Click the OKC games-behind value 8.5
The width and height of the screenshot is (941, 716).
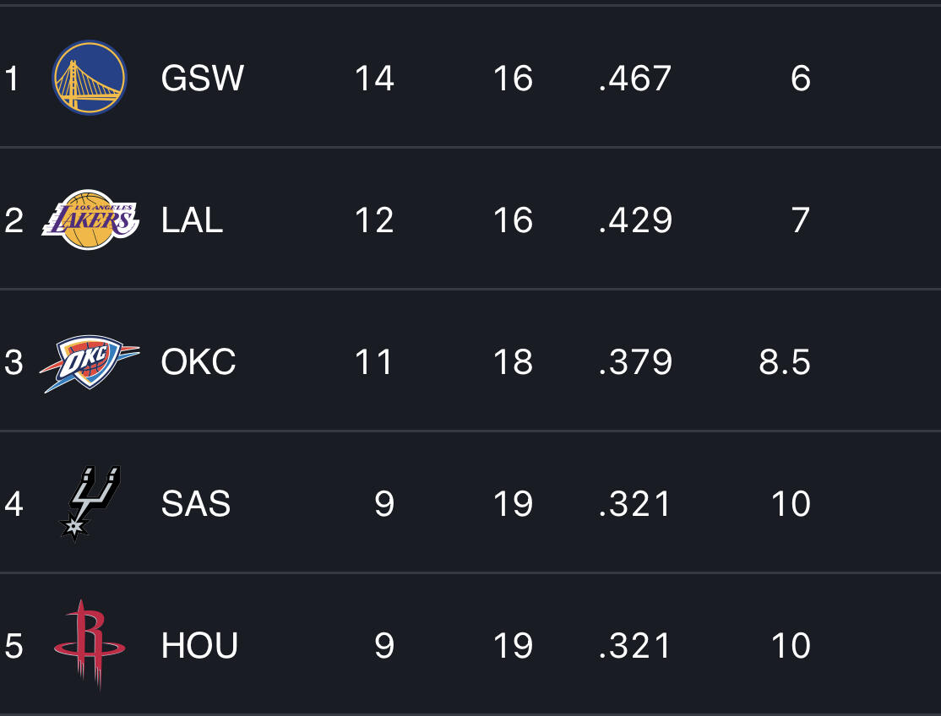click(x=784, y=362)
